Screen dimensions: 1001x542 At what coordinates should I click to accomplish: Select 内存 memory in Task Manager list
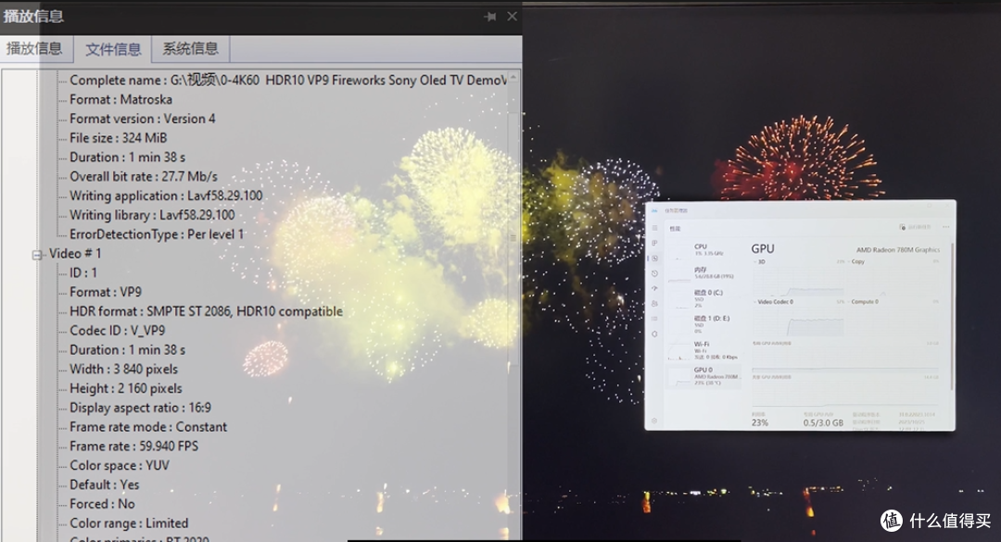[704, 272]
